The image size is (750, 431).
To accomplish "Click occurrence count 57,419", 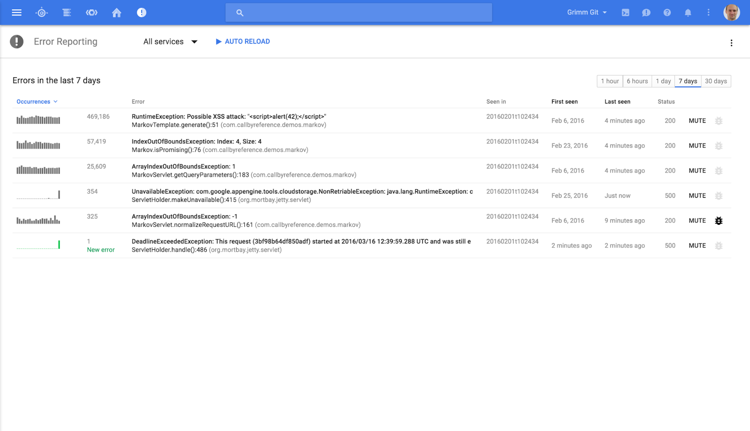I will tap(96, 141).
